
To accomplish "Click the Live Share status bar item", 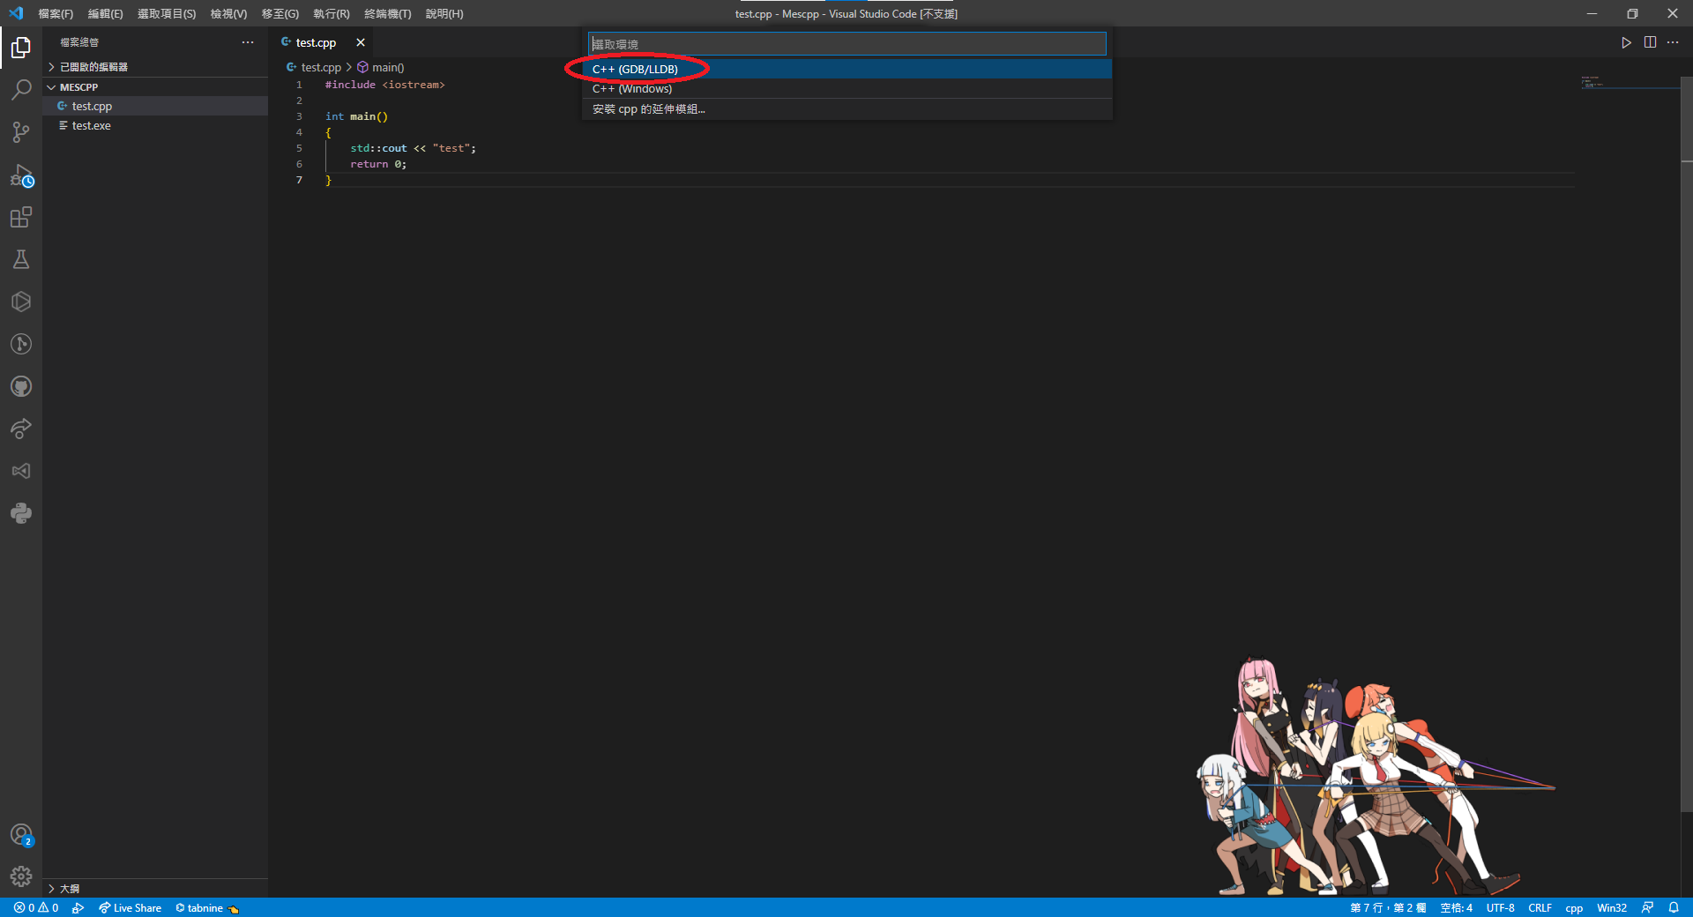I will 130,907.
